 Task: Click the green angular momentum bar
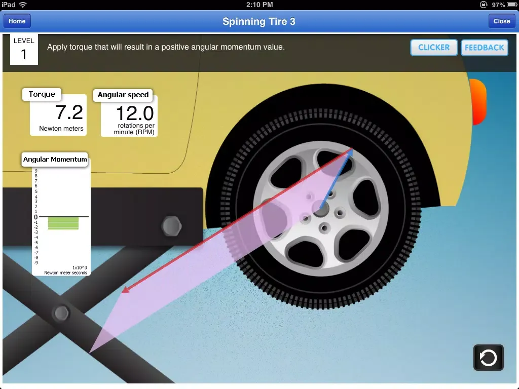tap(63, 223)
